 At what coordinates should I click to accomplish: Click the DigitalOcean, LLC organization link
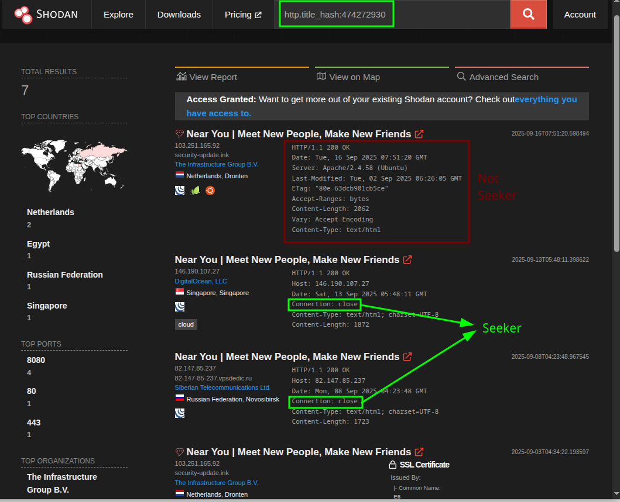pos(200,281)
